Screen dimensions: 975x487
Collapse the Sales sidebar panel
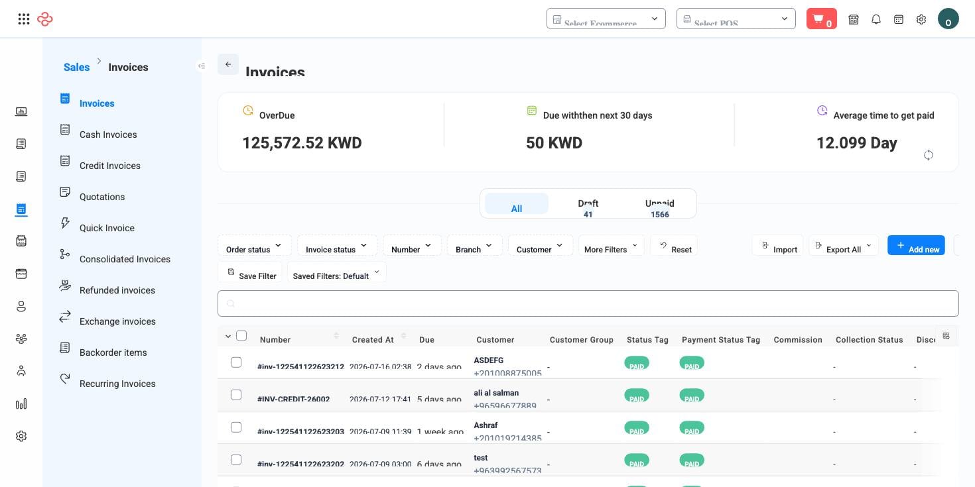click(202, 66)
